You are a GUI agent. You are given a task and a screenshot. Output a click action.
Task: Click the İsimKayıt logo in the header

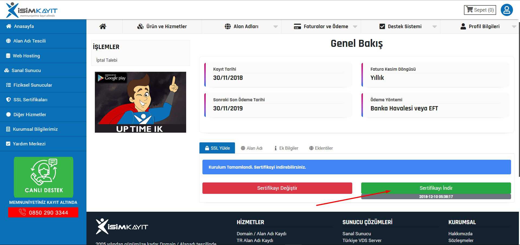[32, 10]
